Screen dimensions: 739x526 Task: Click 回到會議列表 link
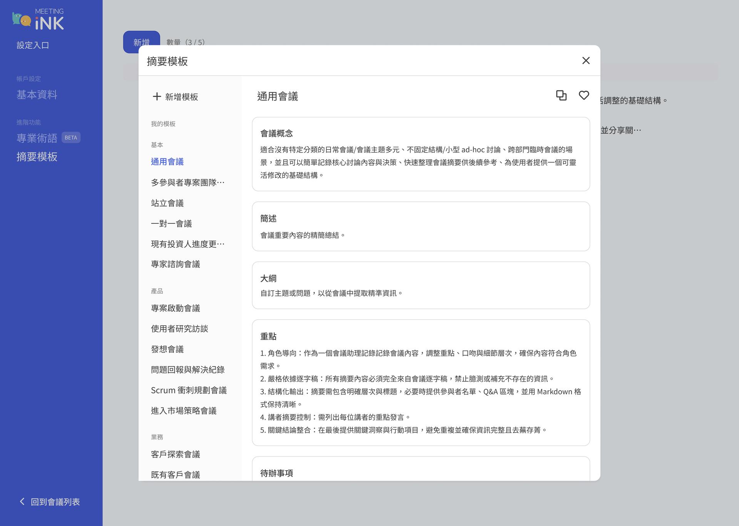55,502
